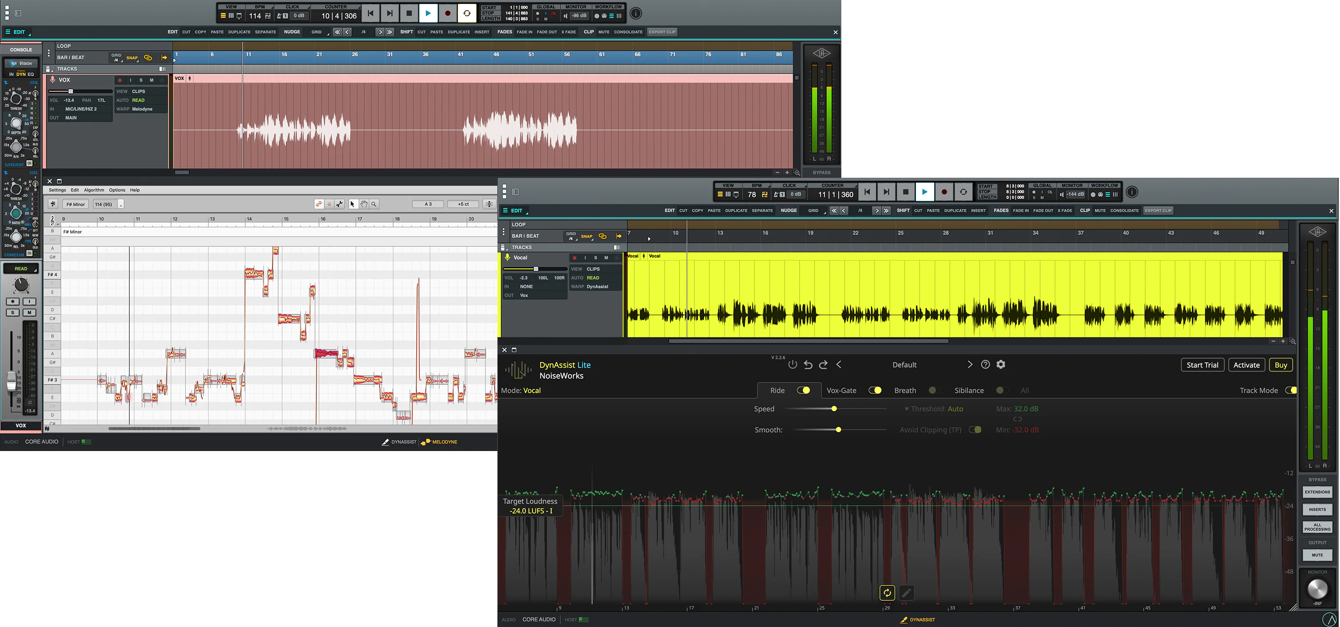Screen dimensions: 1340x627
Task: Open the Algorithm menu in Melodyne
Action: point(94,190)
